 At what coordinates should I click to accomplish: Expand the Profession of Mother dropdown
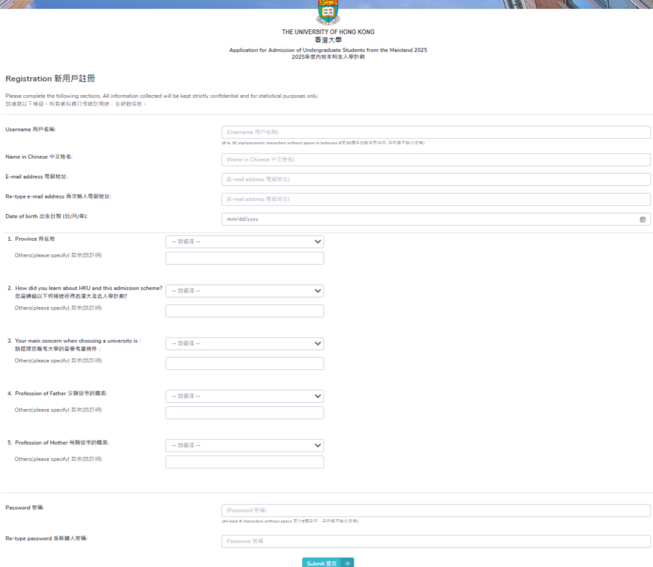pyautogui.click(x=244, y=446)
